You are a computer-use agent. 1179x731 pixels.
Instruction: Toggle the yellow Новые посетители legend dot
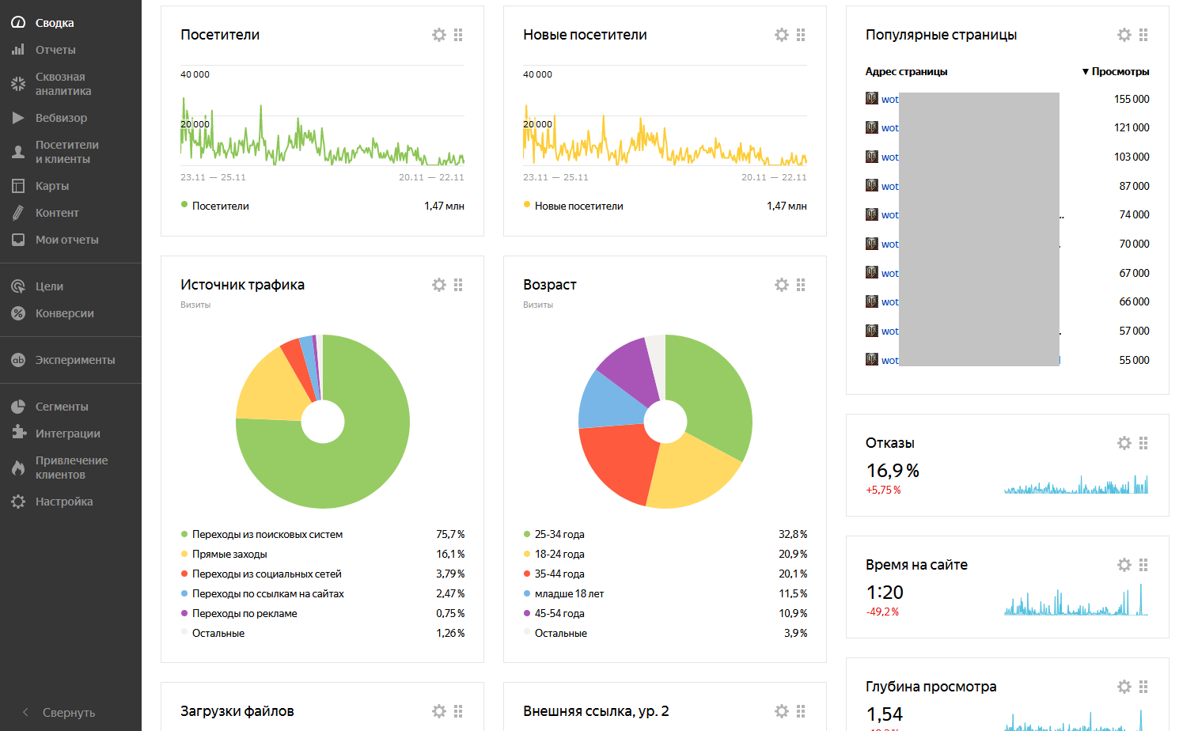point(527,205)
